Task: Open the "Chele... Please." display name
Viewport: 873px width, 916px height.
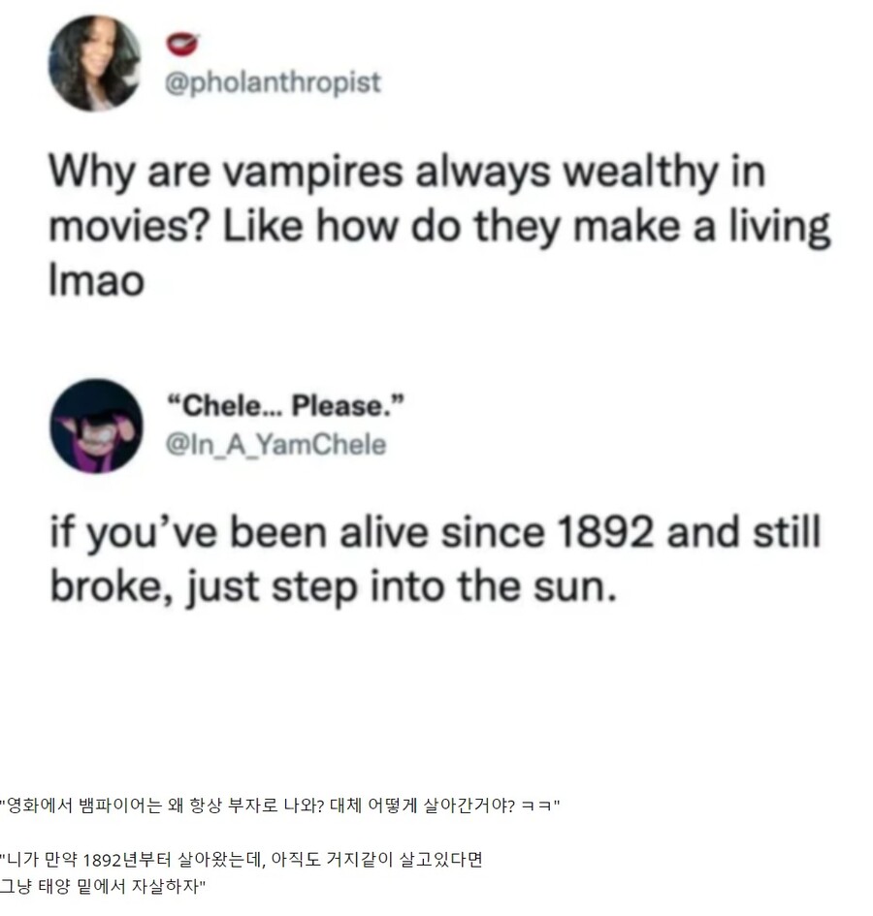Action: click(286, 405)
